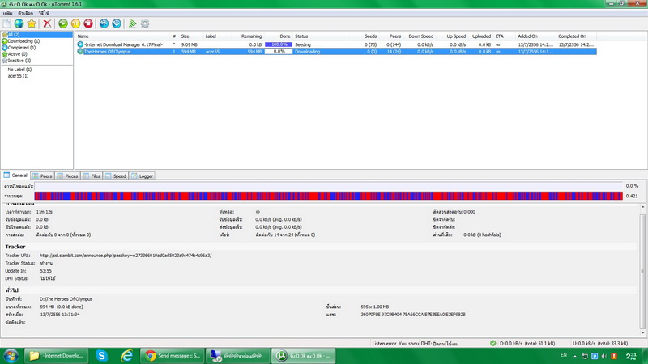
Task: Open the RSS feed toolbar icon
Action: (132, 23)
